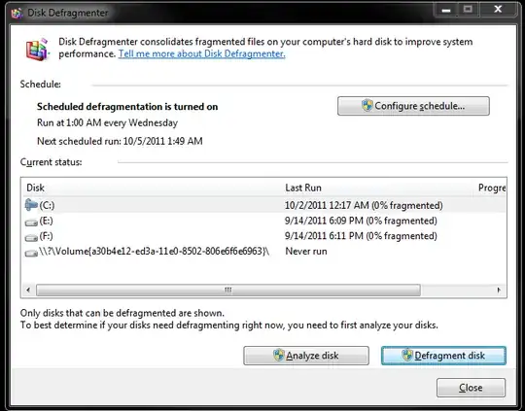Click the unnamed Volume drive icon
The height and width of the screenshot is (411, 525).
tap(31, 253)
